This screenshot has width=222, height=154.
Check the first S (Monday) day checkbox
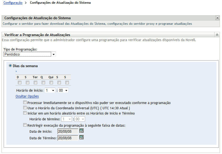28,83
